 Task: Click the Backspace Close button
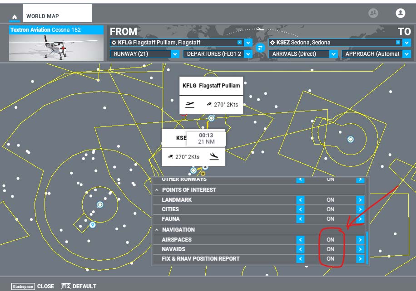pyautogui.click(x=33, y=286)
